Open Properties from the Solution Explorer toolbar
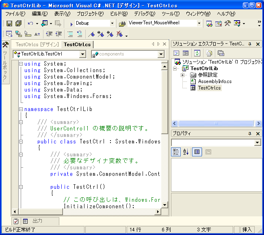The height and width of the screenshot is (235, 264). pyautogui.click(x=221, y=53)
